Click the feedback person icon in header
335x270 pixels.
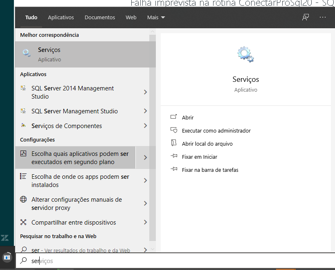click(x=306, y=17)
